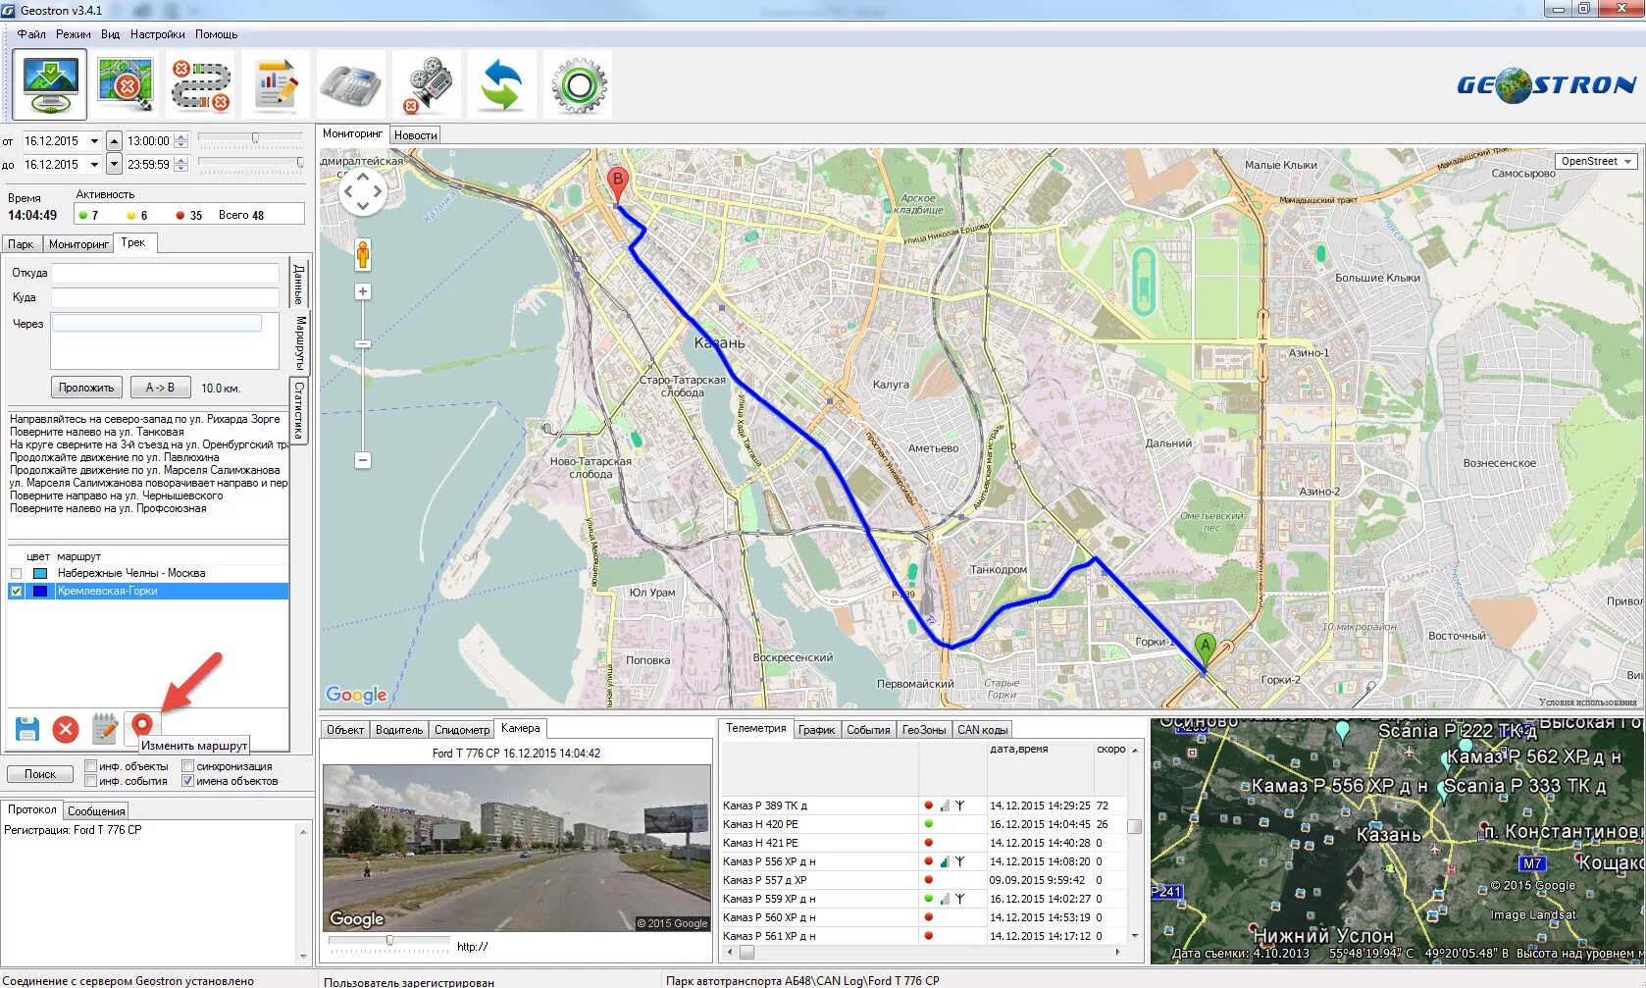Open the monitoring screen toolbar icon
The image size is (1646, 988).
[50, 84]
